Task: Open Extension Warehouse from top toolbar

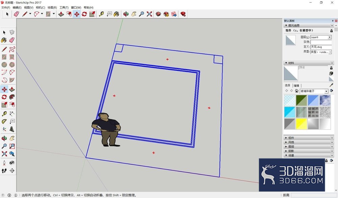Action: (166, 14)
